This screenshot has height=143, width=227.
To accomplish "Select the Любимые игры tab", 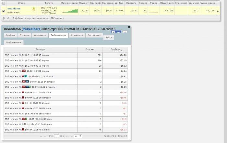I will pyautogui.click(x=58, y=35).
